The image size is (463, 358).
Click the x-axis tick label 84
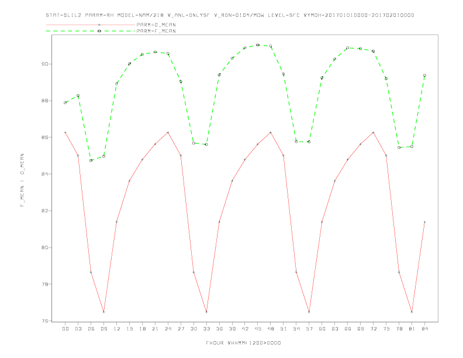tap(424, 329)
